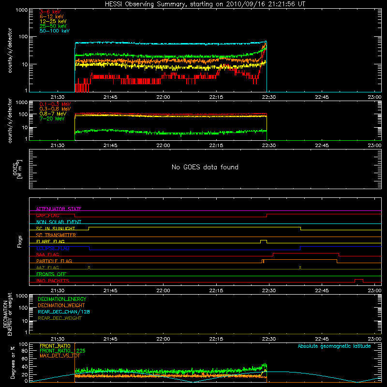The image size is (387, 387).
Task: Click the second AAZ_FLAG spike near 22:39
Action: point(300,268)
